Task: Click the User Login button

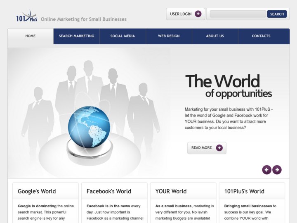Action: pyautogui.click(x=181, y=14)
